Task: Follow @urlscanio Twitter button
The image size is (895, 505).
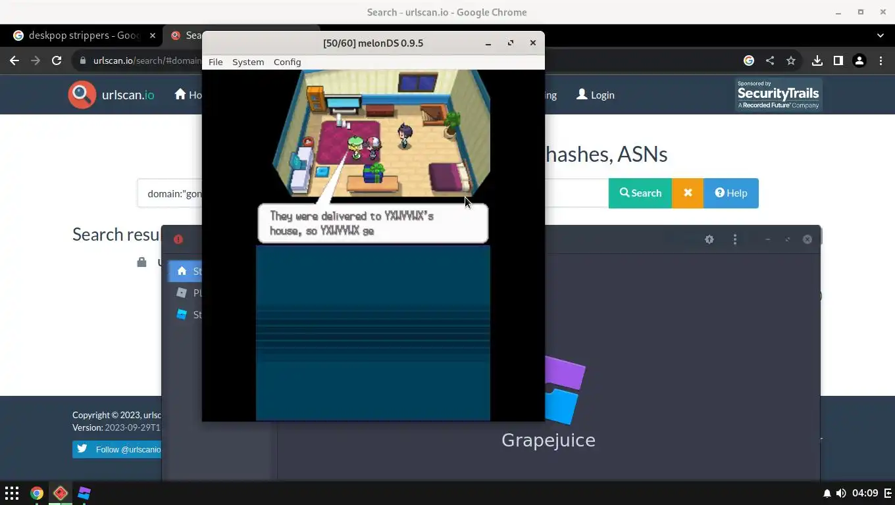Action: (117, 449)
